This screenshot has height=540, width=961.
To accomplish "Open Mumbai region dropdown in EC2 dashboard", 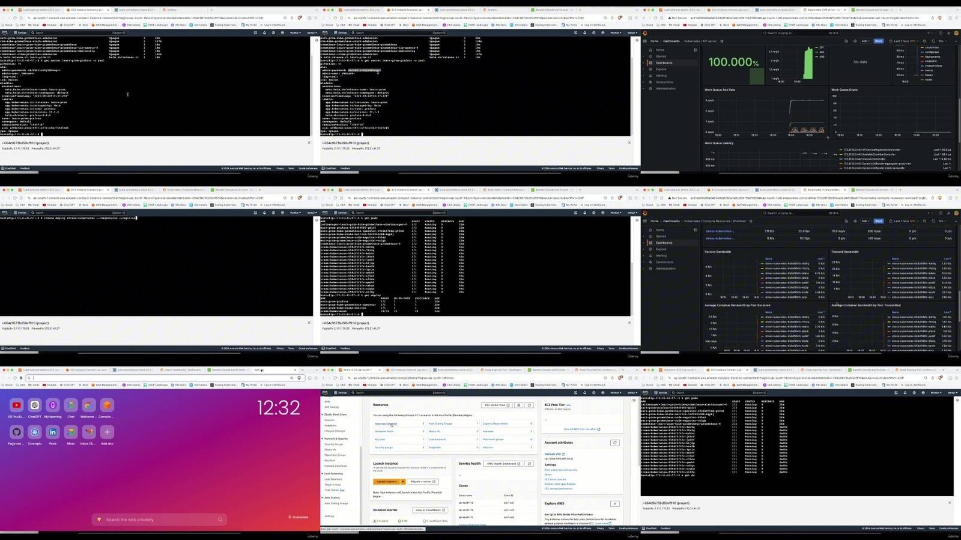I will [x=617, y=392].
